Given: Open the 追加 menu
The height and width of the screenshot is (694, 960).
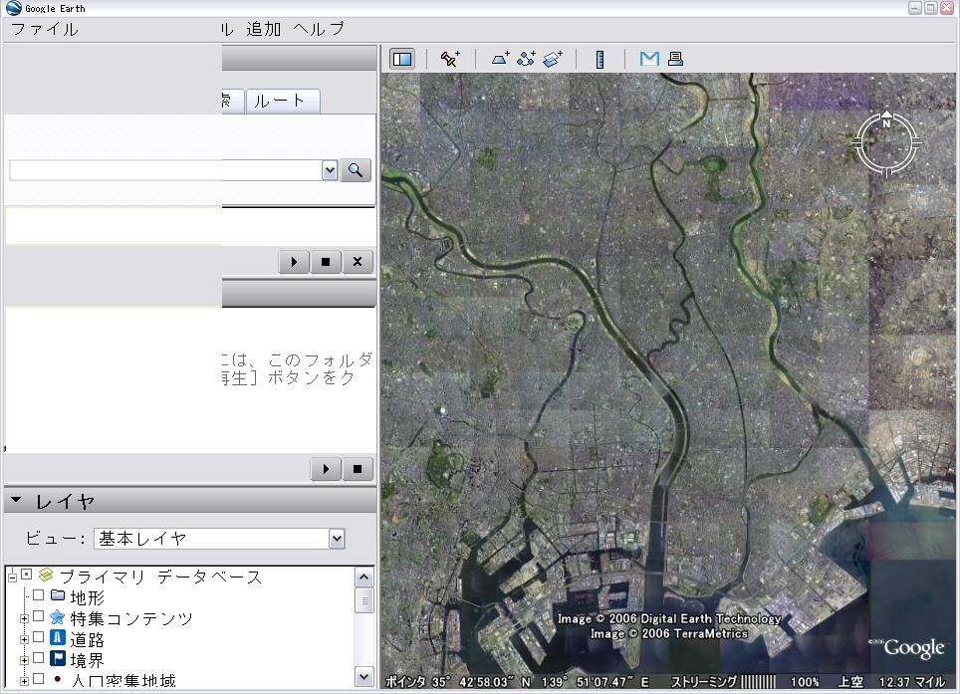Looking at the screenshot, I should [x=264, y=29].
